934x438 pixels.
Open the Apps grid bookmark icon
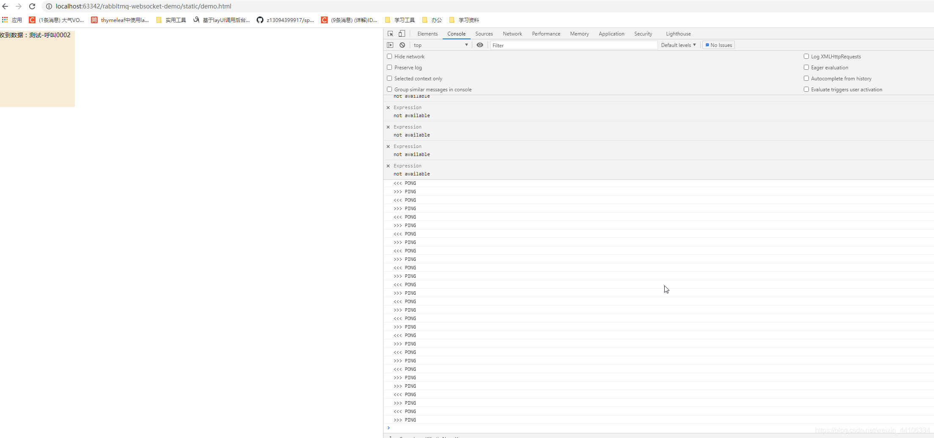5,20
